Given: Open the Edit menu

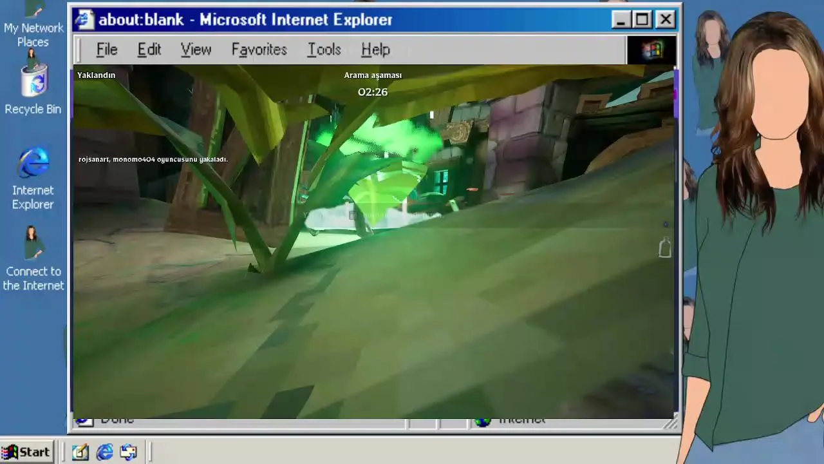Looking at the screenshot, I should click(149, 50).
